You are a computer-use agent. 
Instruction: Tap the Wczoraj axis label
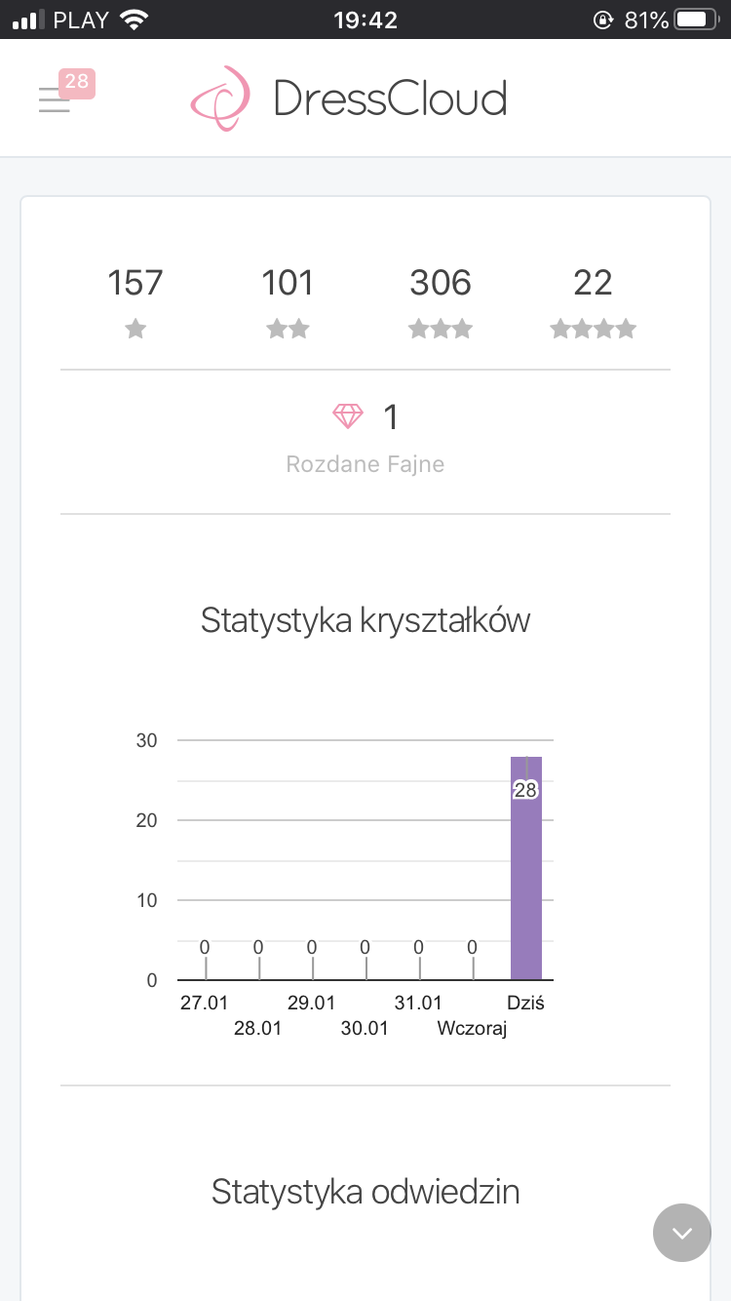473,1028
